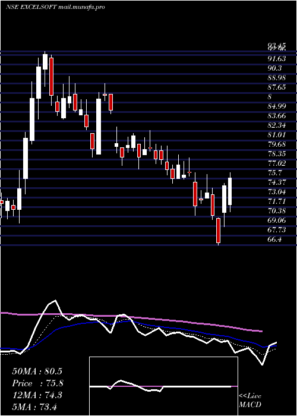This screenshot has width=297, height=416.
Task: Click the lowest red candle near 66.4
Action: [218, 231]
